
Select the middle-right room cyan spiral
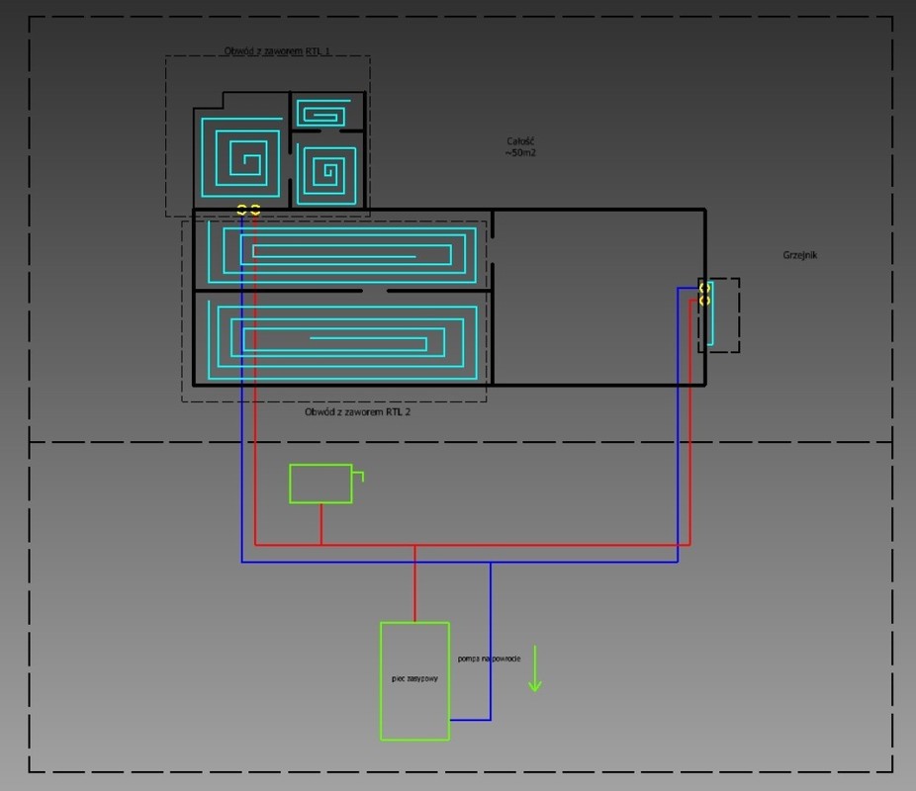[325, 175]
